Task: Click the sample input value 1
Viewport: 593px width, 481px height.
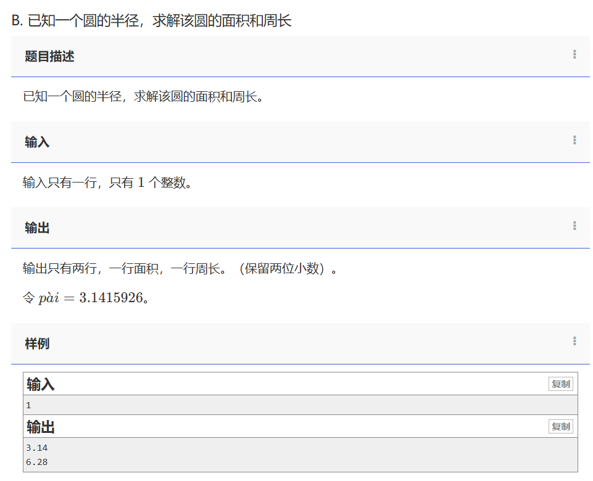Action: (x=29, y=405)
